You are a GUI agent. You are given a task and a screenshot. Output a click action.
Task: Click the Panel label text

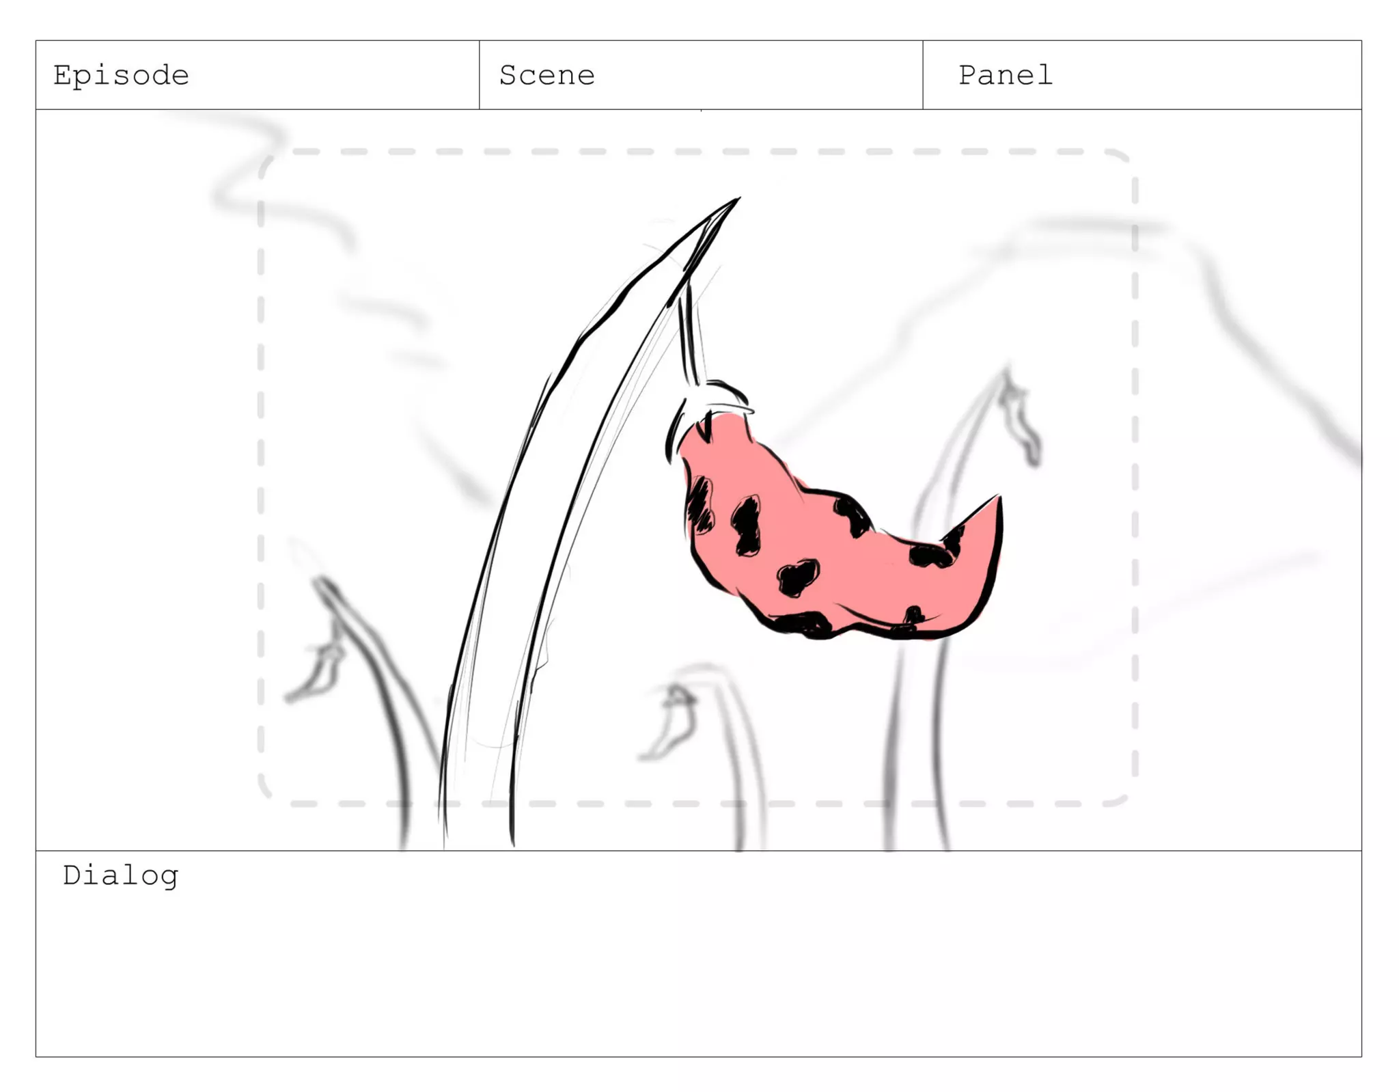click(1006, 75)
